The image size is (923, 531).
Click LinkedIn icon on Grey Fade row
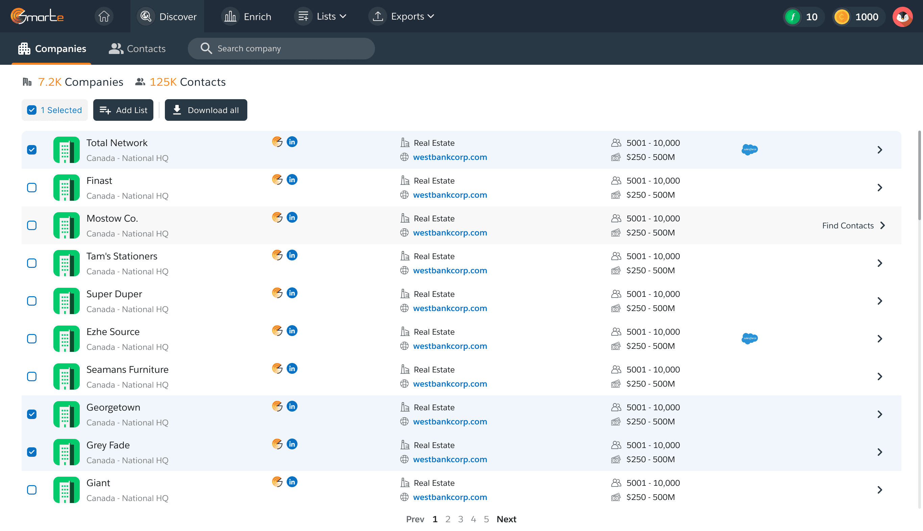(x=292, y=444)
